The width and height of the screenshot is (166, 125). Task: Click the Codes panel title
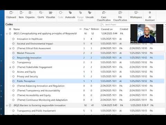tap(9, 24)
